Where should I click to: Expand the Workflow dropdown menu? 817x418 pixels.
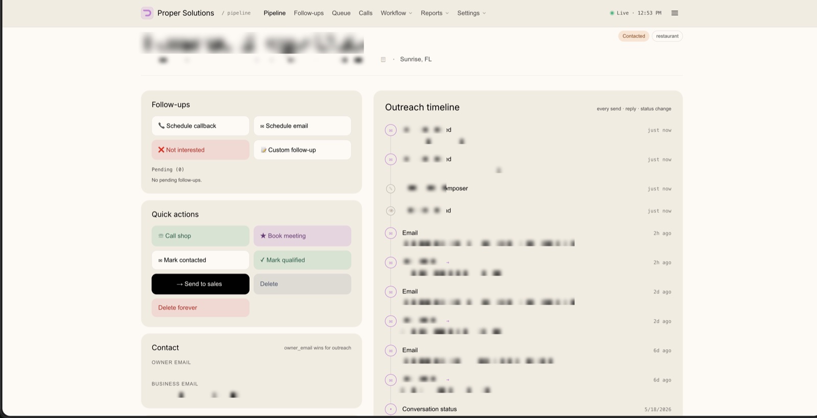click(x=396, y=13)
